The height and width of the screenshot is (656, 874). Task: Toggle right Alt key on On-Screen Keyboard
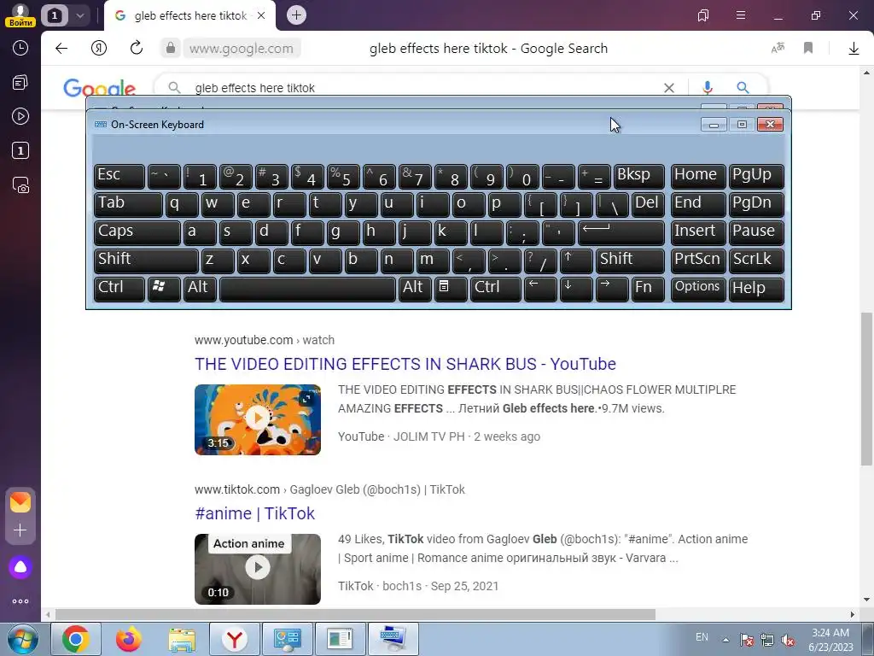(x=416, y=289)
